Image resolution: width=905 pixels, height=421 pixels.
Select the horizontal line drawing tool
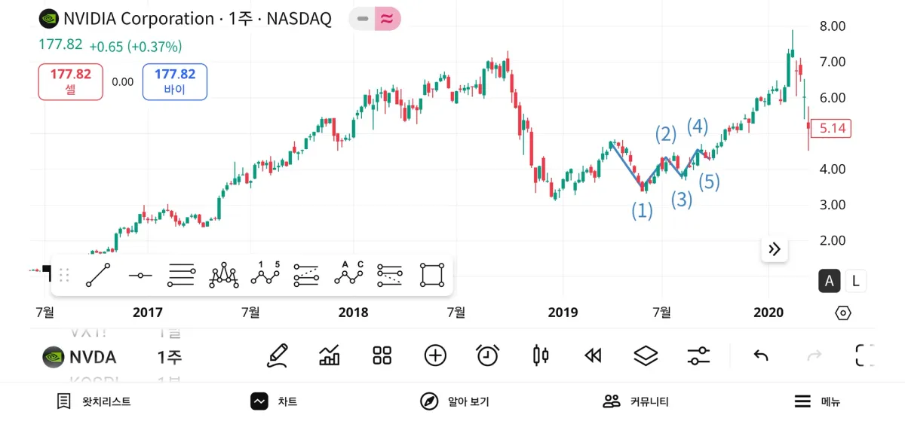(x=140, y=276)
